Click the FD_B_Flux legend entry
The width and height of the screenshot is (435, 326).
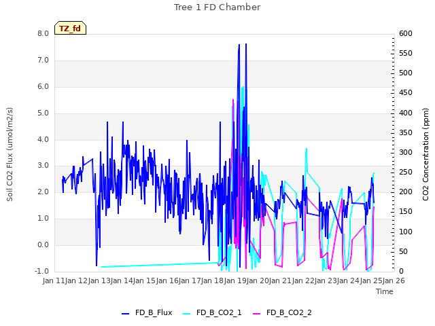tap(147, 312)
